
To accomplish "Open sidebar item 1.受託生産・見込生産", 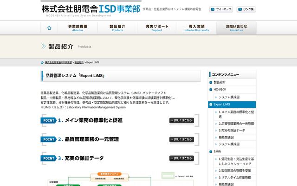I will (236, 161).
